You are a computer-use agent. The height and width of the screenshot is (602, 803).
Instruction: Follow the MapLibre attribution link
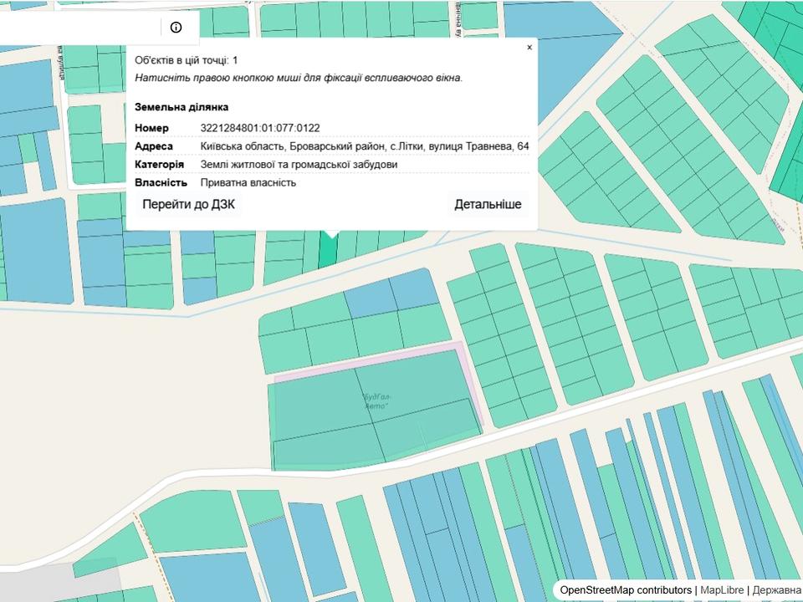point(723,590)
